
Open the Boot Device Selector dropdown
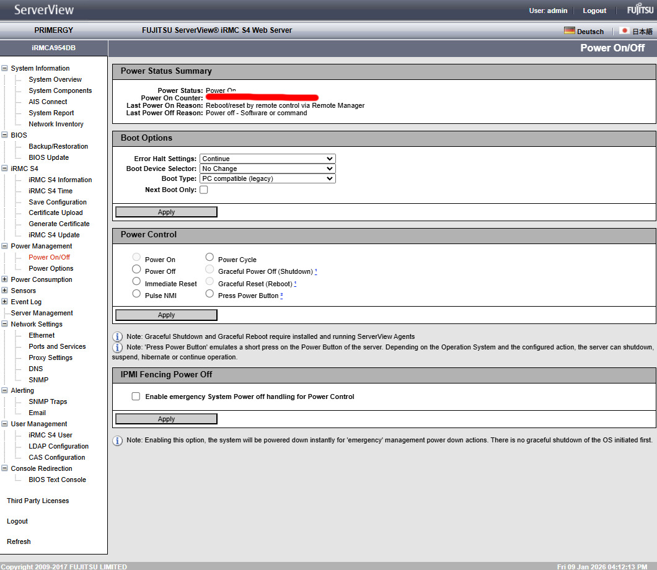pyautogui.click(x=267, y=169)
